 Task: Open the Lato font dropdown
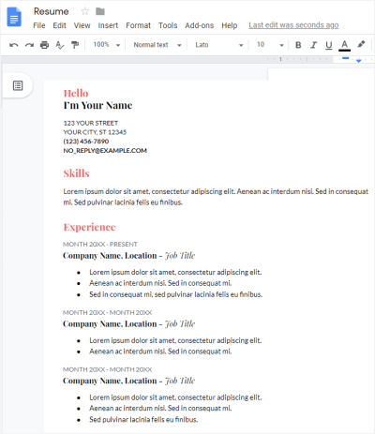pyautogui.click(x=218, y=45)
